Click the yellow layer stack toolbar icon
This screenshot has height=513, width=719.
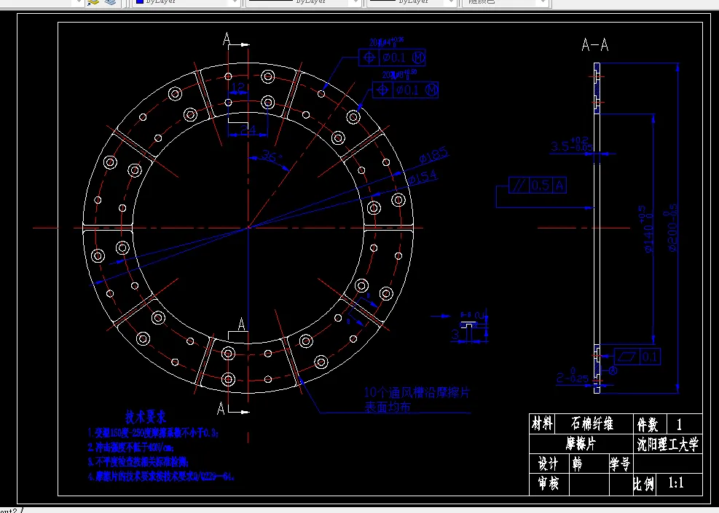click(x=93, y=2)
